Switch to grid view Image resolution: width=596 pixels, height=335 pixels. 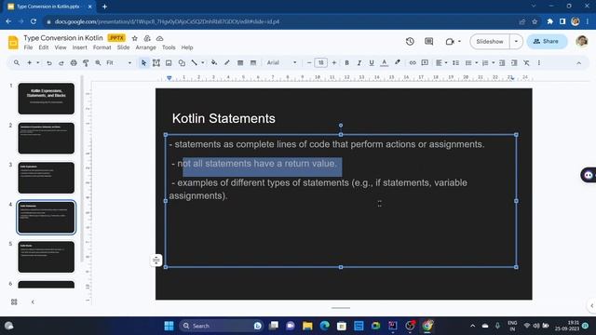tap(14, 301)
